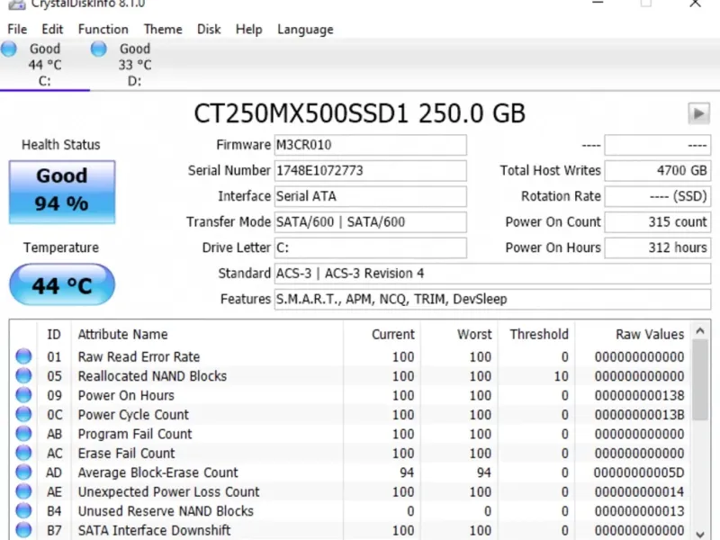
Task: Click status icon for Erase Fail Count
Action: [23, 453]
